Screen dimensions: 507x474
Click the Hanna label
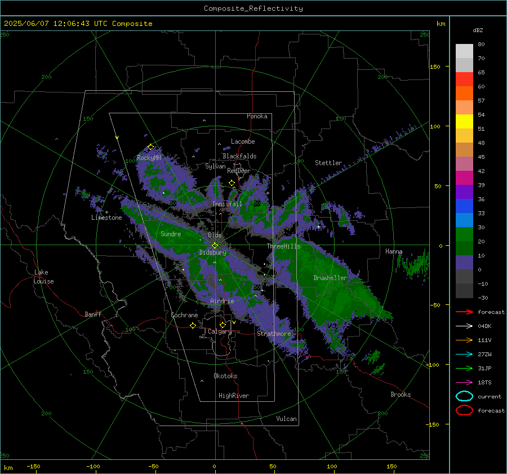pos(394,251)
